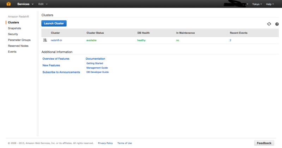282x148 pixels.
Task: Open Events in the sidebar
Action: [x=12, y=52]
